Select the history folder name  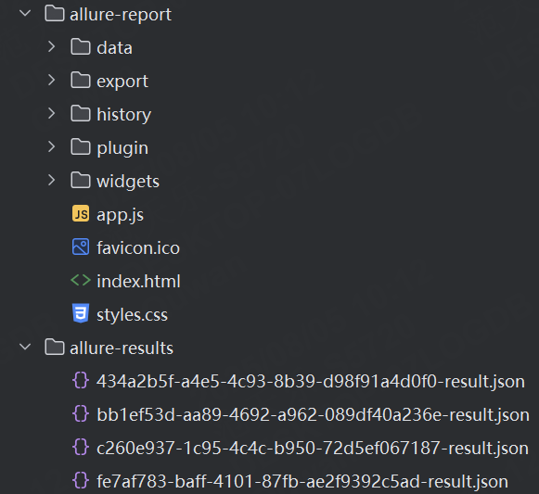coord(123,115)
